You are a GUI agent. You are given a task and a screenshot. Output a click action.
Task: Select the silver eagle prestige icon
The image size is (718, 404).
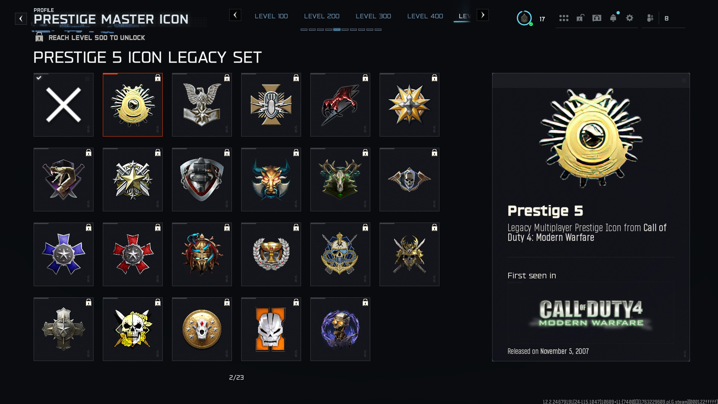click(x=202, y=105)
